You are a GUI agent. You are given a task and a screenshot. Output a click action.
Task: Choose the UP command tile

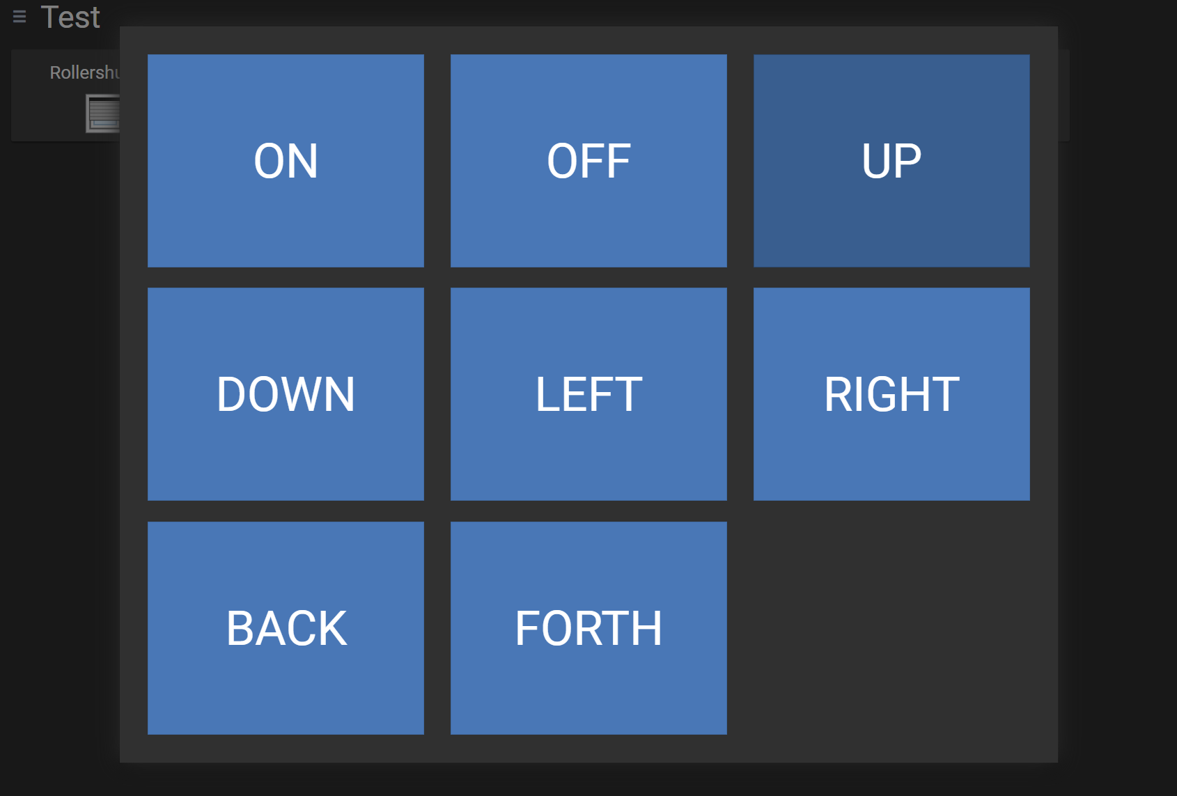[x=891, y=161]
